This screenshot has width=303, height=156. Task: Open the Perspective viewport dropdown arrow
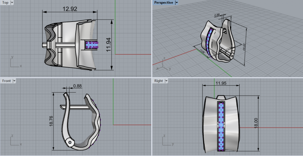[176, 3]
